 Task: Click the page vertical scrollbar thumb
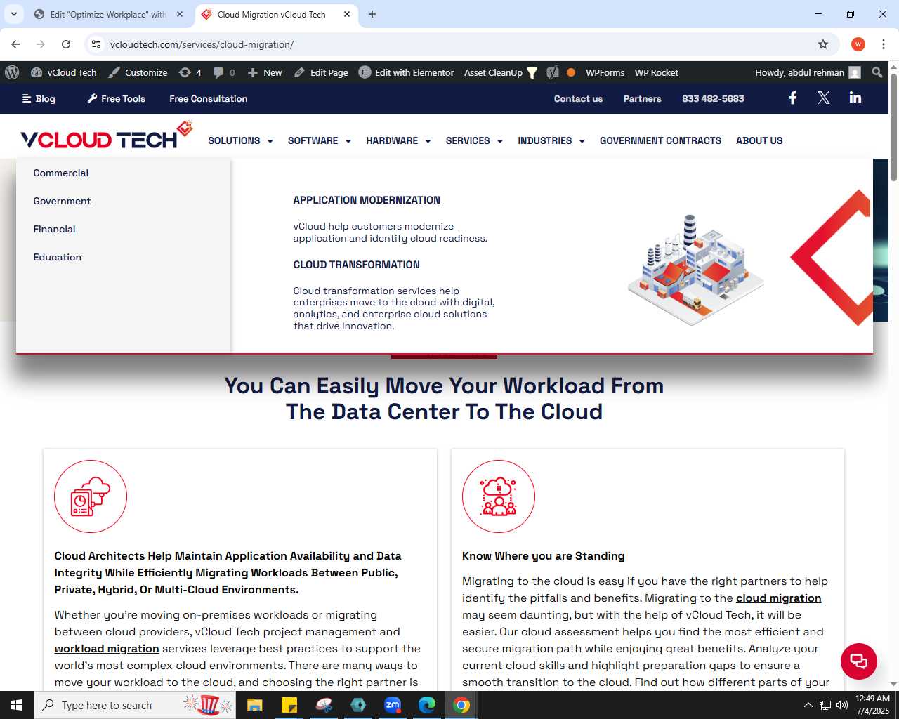pos(893,126)
